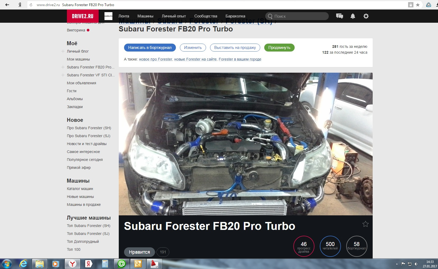
Task: Expand the Subaru Forester VF STI sidebar entry
Action: tap(63, 75)
